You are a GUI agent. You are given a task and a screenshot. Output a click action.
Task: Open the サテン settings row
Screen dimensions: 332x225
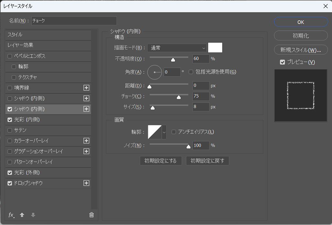click(48, 130)
